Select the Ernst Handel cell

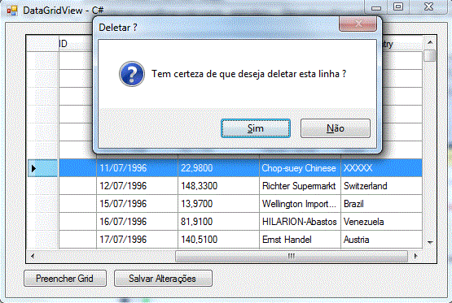(300, 240)
